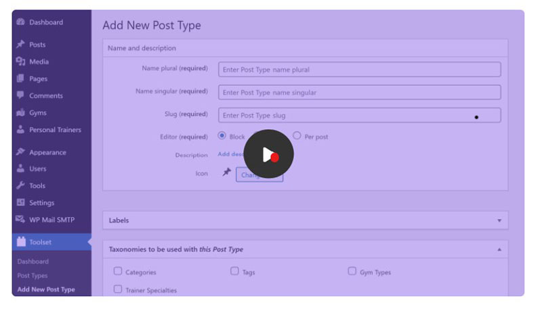Screen dimensions: 542x311
Task: Collapse the Taxonomies section arrow
Action: pyautogui.click(x=499, y=249)
